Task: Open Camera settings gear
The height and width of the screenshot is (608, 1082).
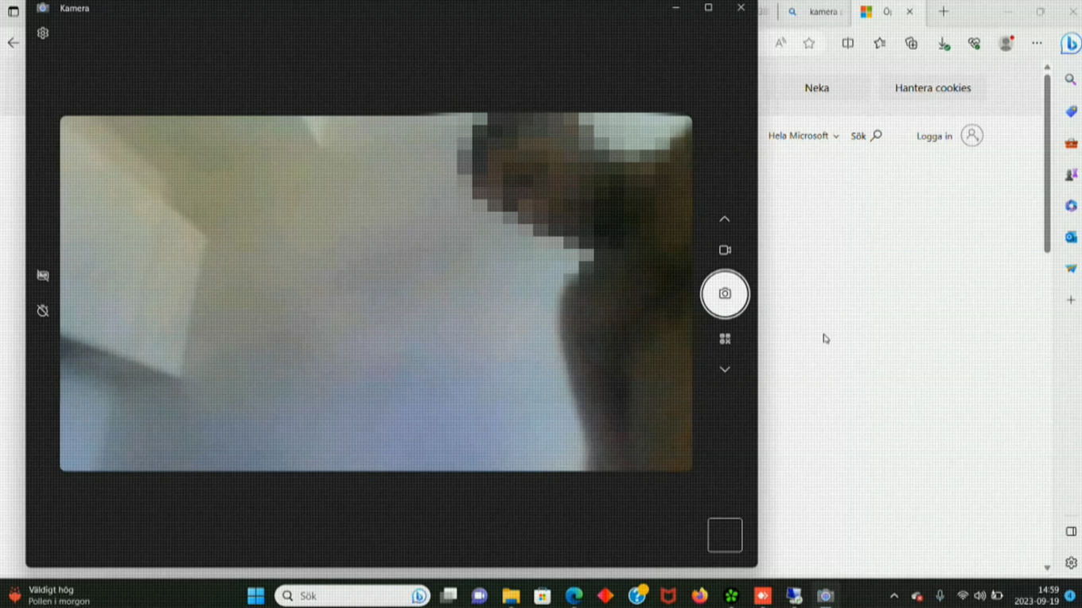Action: point(43,33)
